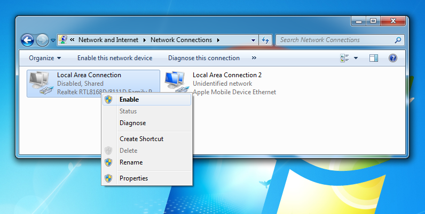The height and width of the screenshot is (214, 425).
Task: Click Unidentified network status text
Action: (222, 84)
